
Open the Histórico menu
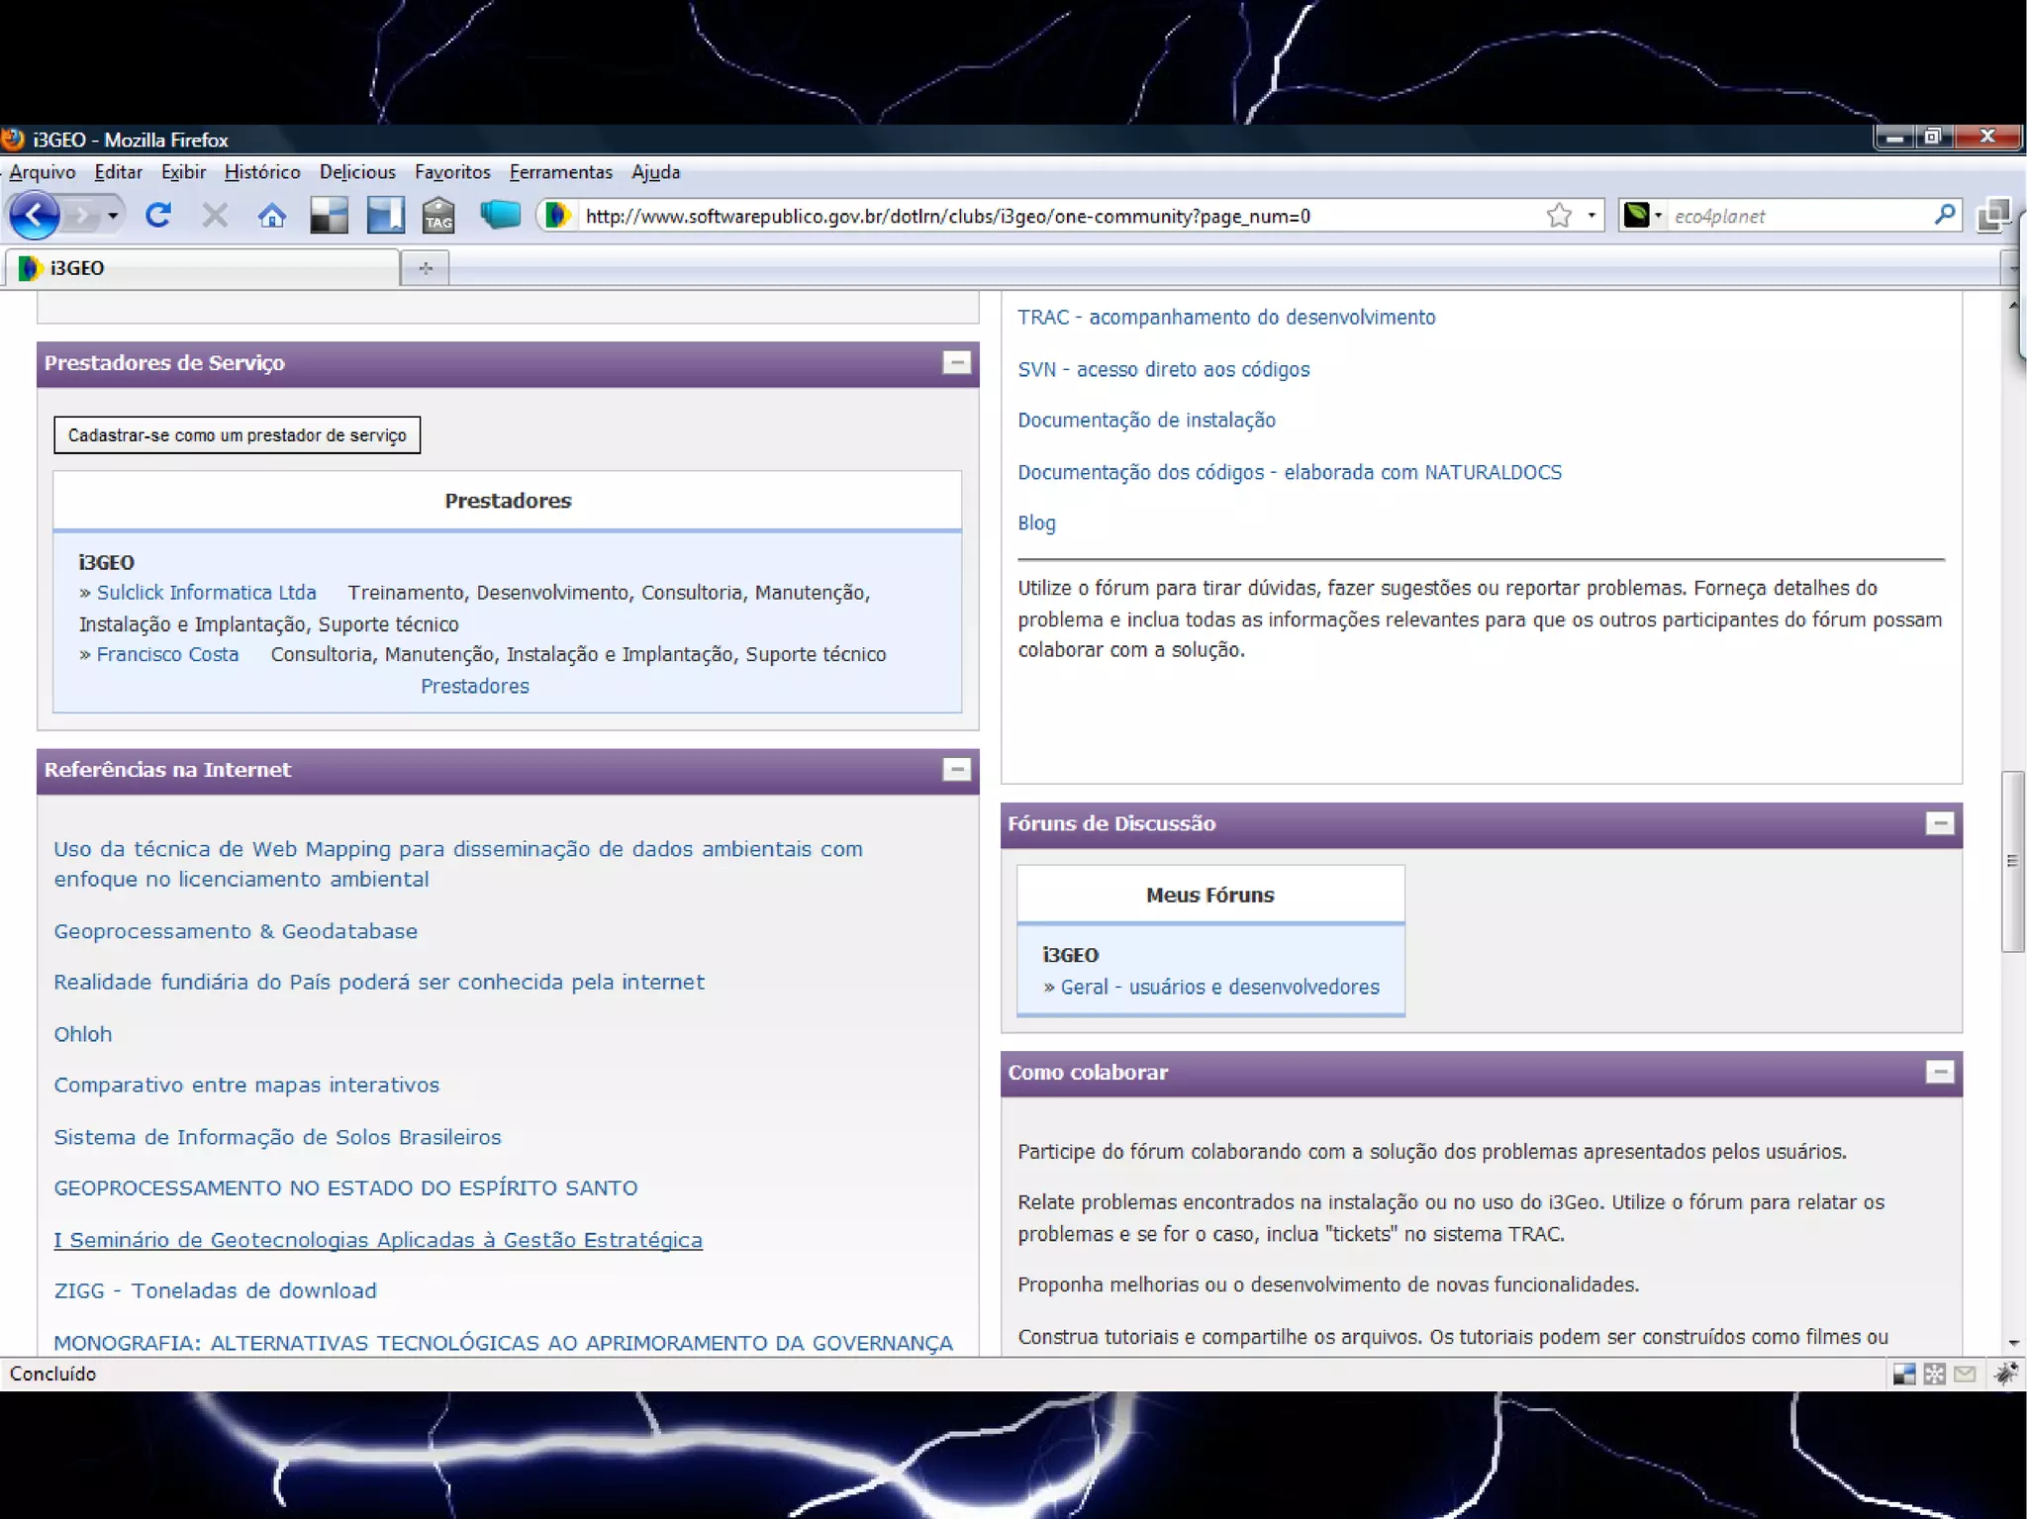click(262, 172)
